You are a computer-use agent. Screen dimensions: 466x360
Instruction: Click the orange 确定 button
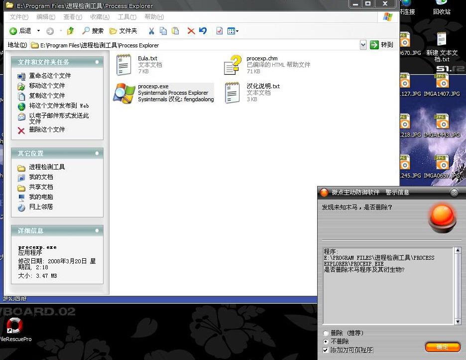click(x=443, y=347)
